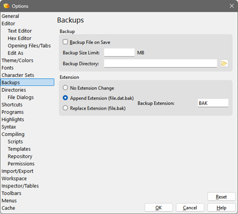Image resolution: width=238 pixels, height=214 pixels.
Task: Open Scripts settings
Action: [x=15, y=142]
